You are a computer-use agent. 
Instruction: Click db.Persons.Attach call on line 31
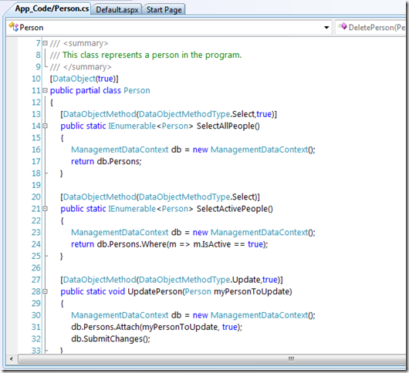click(157, 327)
